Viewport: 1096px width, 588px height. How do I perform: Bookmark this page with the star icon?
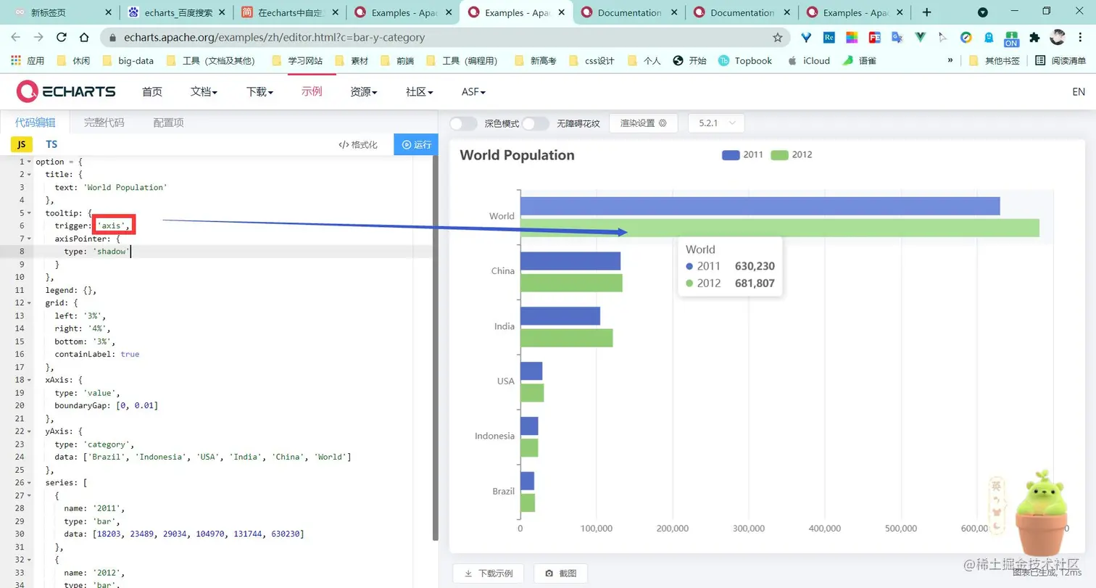click(x=778, y=38)
